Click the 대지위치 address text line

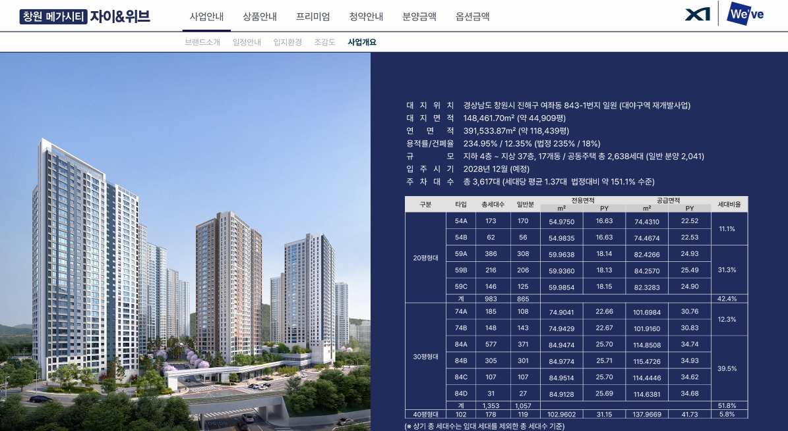(548, 105)
